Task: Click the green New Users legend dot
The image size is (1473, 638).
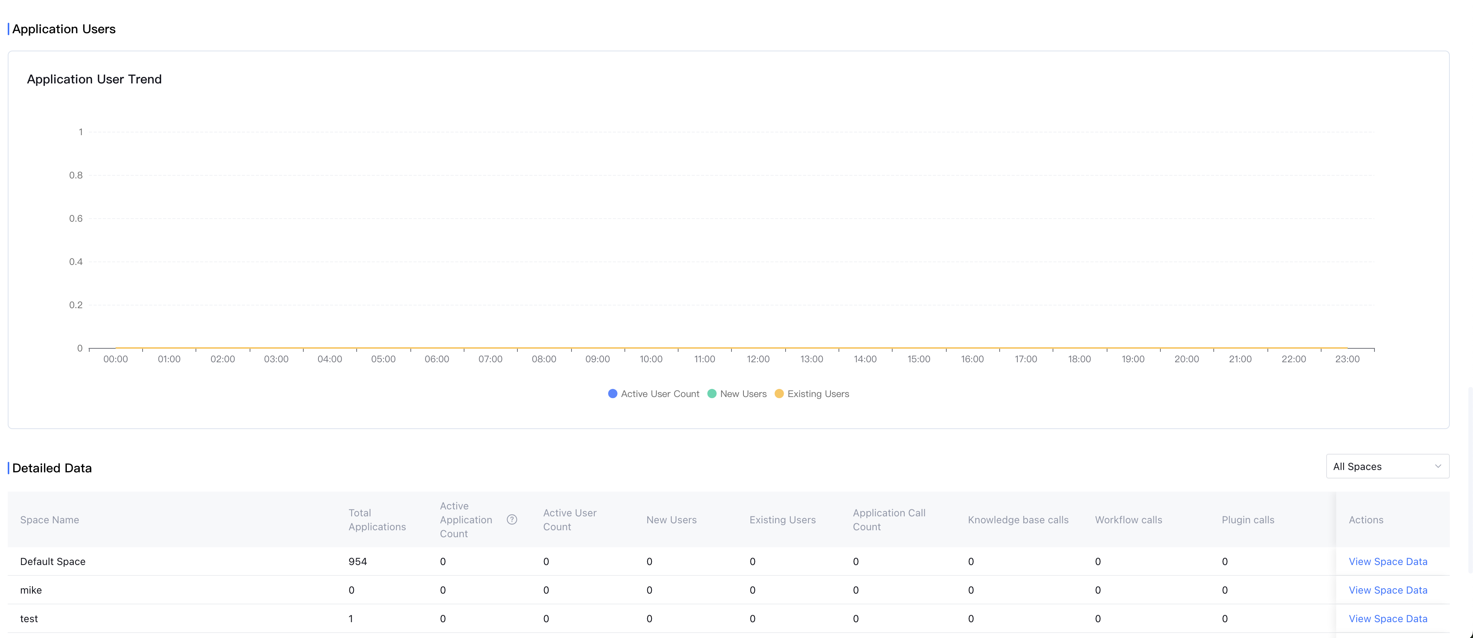Action: pyautogui.click(x=712, y=394)
